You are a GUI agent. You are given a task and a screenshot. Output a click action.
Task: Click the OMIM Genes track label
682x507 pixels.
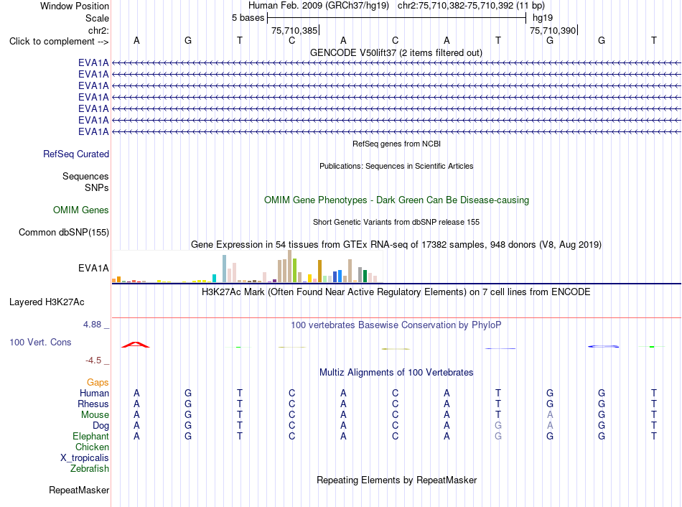click(81, 210)
